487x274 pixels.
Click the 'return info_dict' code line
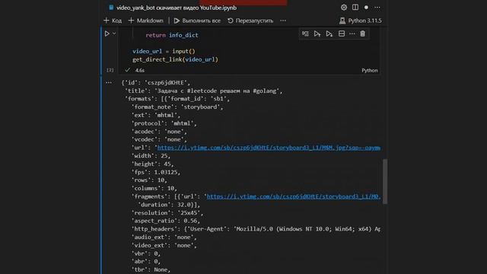[172, 35]
